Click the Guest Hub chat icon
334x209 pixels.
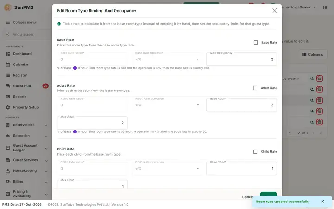pos(8,86)
